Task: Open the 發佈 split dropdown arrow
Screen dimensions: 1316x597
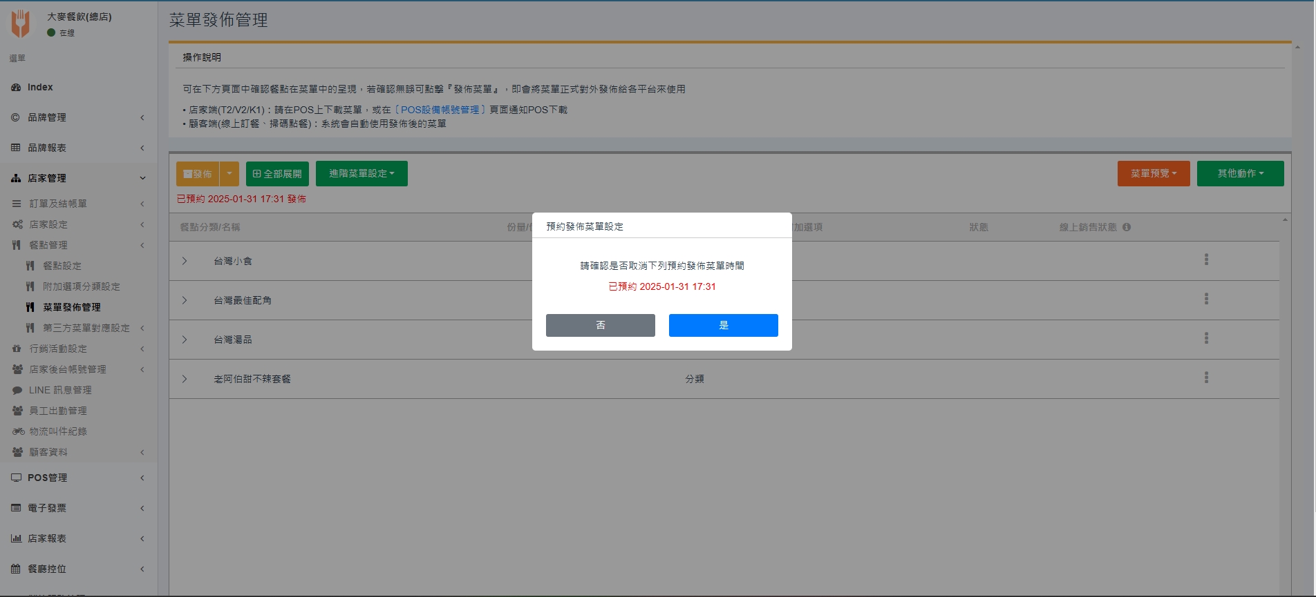Action: (229, 174)
